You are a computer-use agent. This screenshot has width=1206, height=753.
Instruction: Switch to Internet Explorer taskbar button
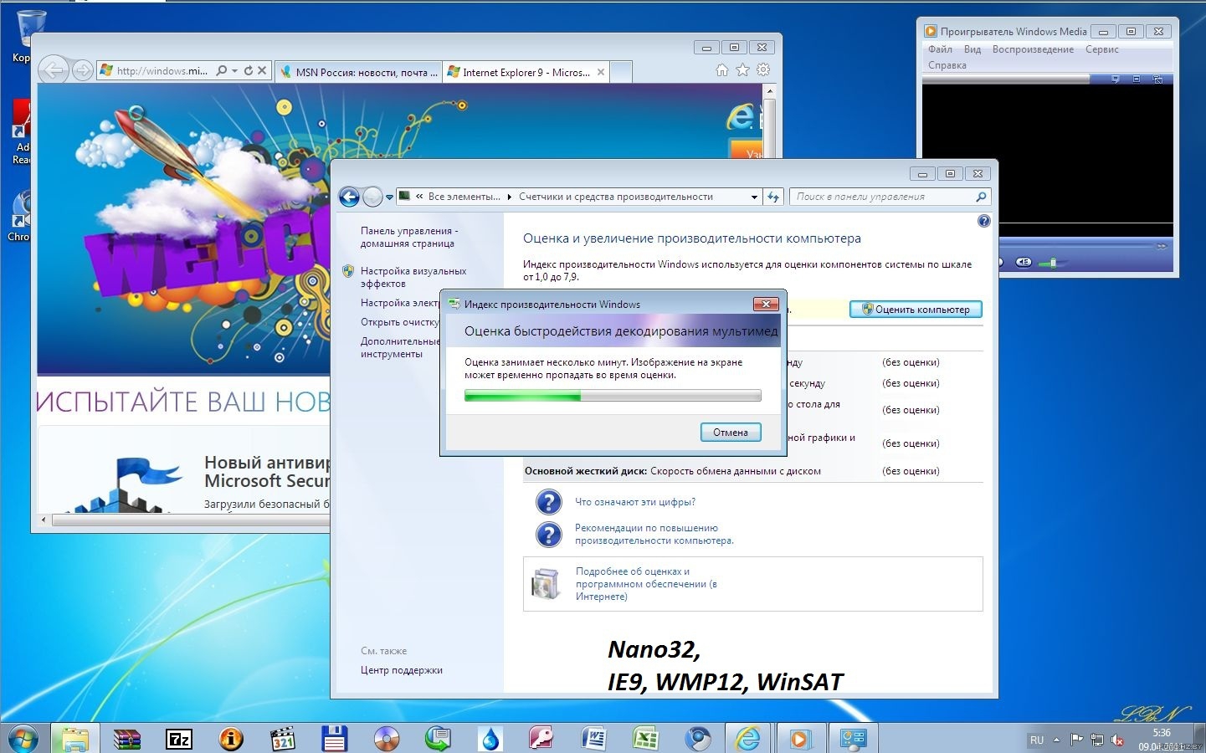click(748, 739)
